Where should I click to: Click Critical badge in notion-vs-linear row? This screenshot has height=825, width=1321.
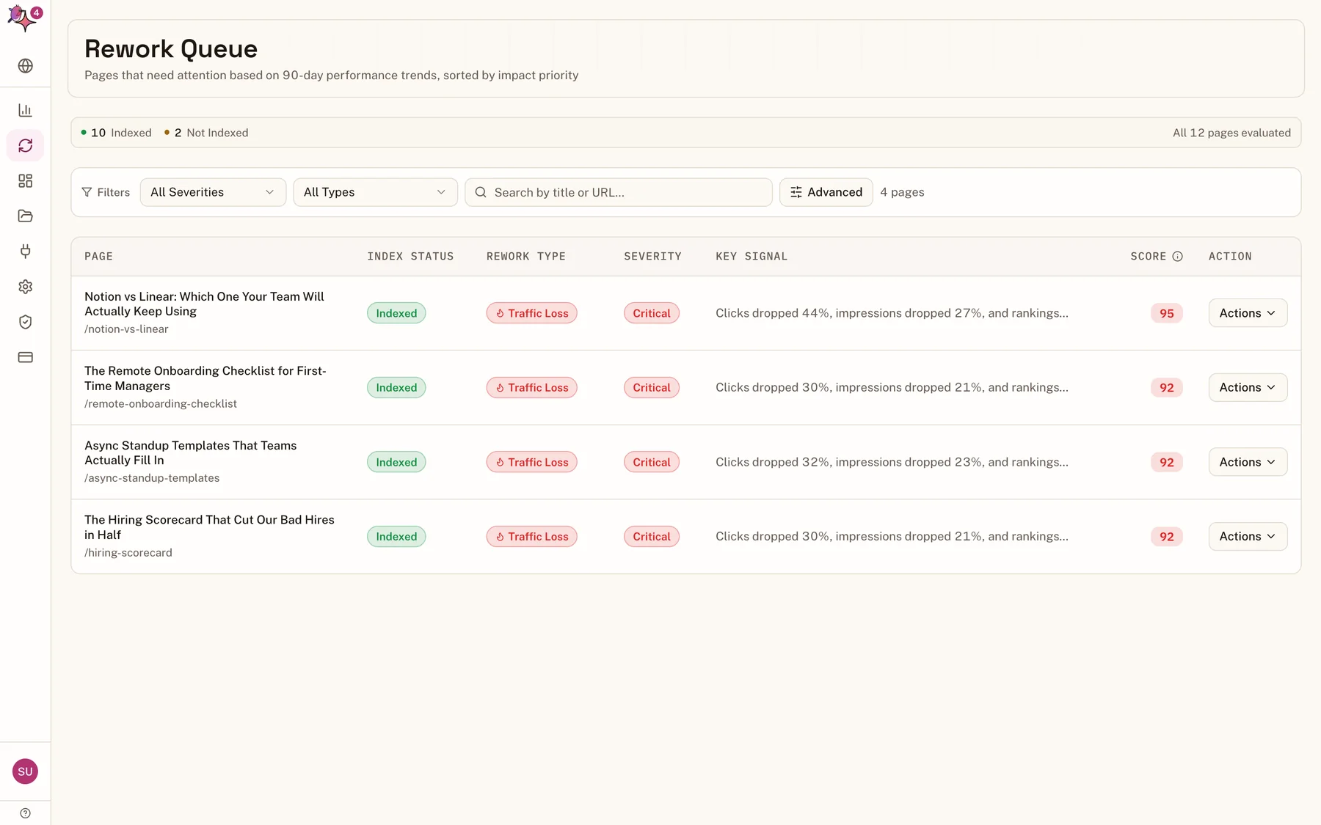(x=651, y=313)
